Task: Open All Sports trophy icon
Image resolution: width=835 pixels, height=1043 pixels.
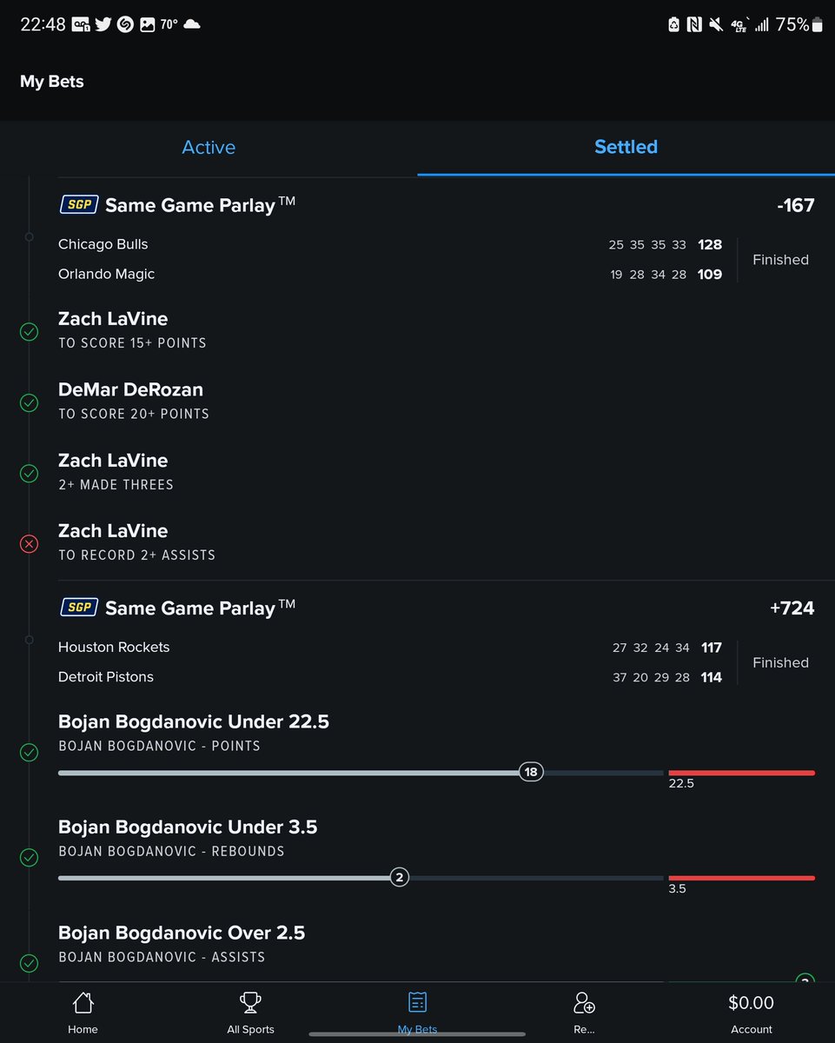Action: (x=250, y=1003)
